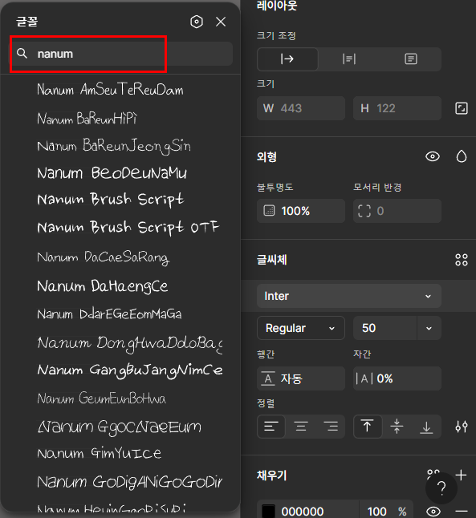Click the 행간 line height 자동 field

point(301,378)
